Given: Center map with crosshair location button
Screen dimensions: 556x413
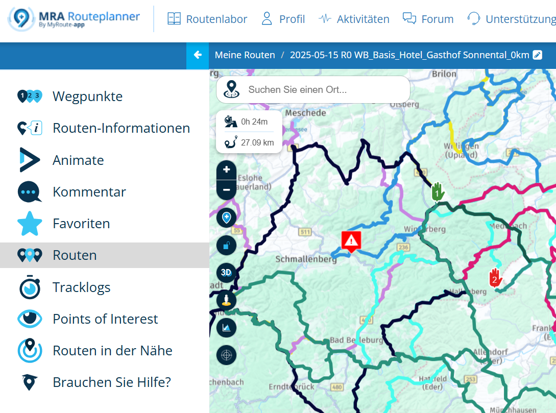Looking at the screenshot, I should click(x=226, y=355).
